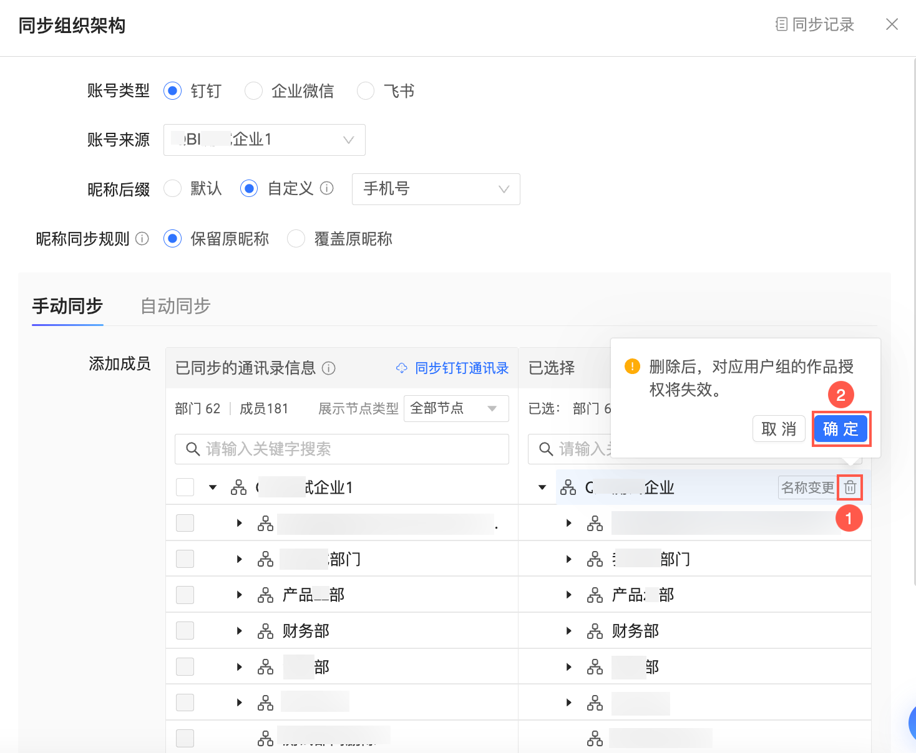Click the org icon of 财务部 in synced list
The width and height of the screenshot is (916, 753).
click(x=266, y=631)
